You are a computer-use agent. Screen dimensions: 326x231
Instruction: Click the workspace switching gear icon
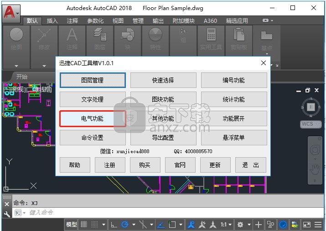[240, 225]
